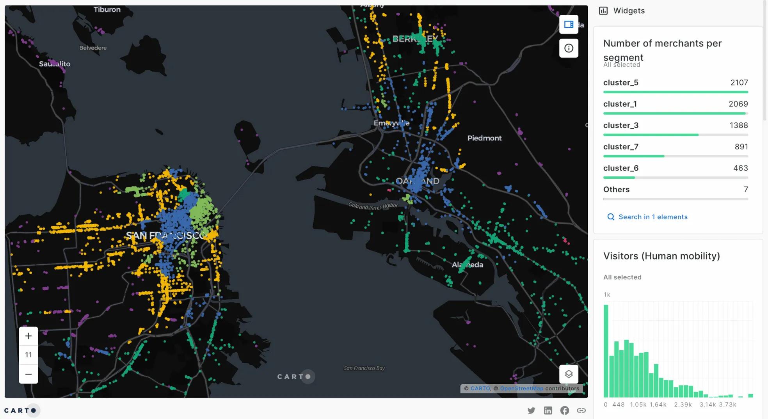768x419 pixels.
Task: Open the OpenStreetMap attribution link
Action: [x=521, y=389]
